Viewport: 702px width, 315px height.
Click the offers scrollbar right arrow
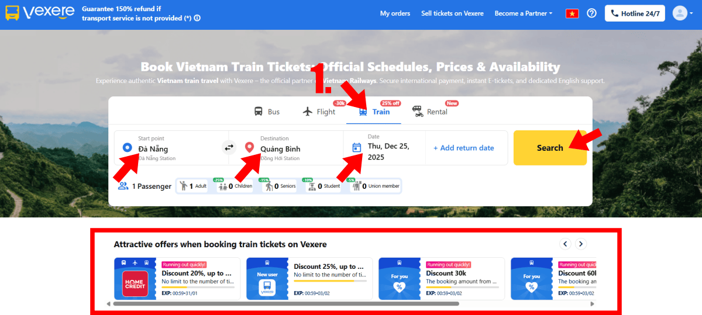click(592, 304)
